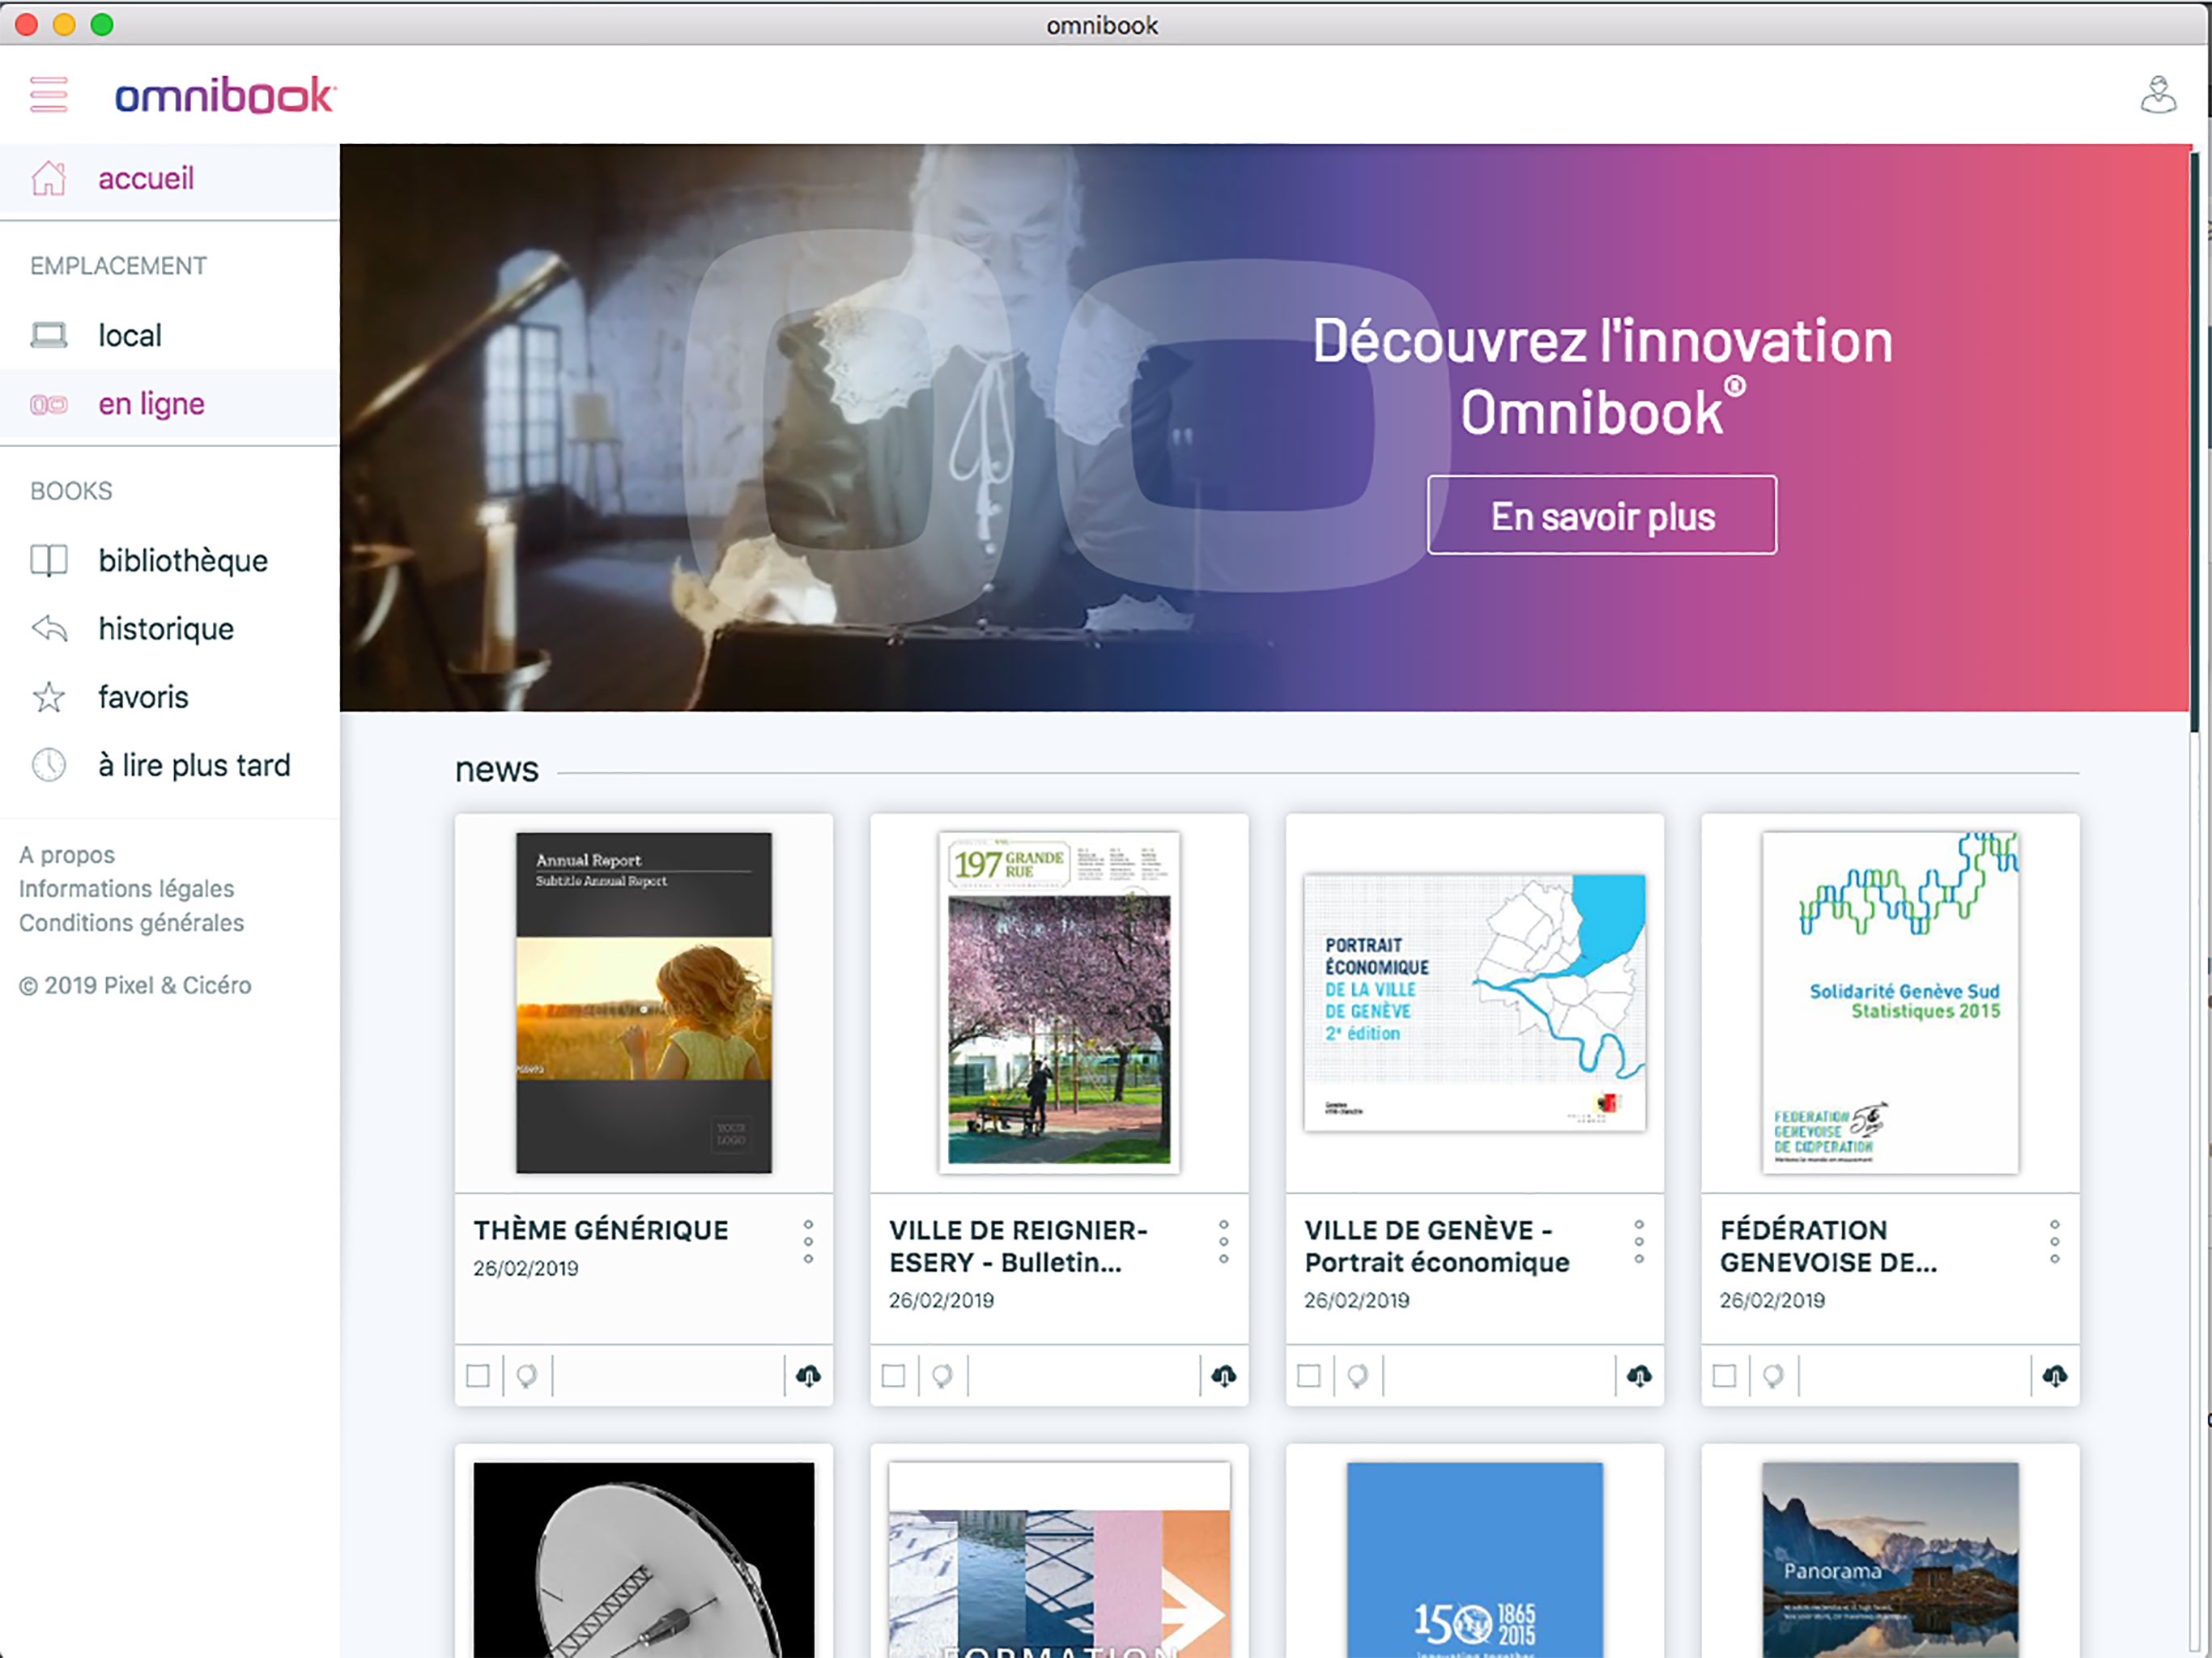Click the accueil home icon
Viewport: 2212px width, 1658px height.
coord(48,179)
